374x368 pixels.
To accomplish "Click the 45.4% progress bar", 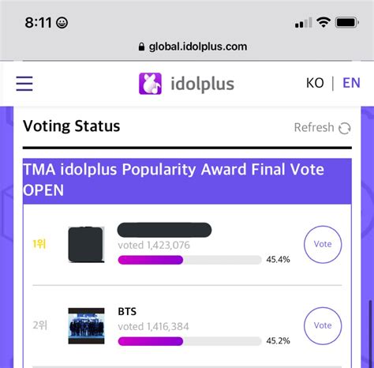I will click(189, 260).
